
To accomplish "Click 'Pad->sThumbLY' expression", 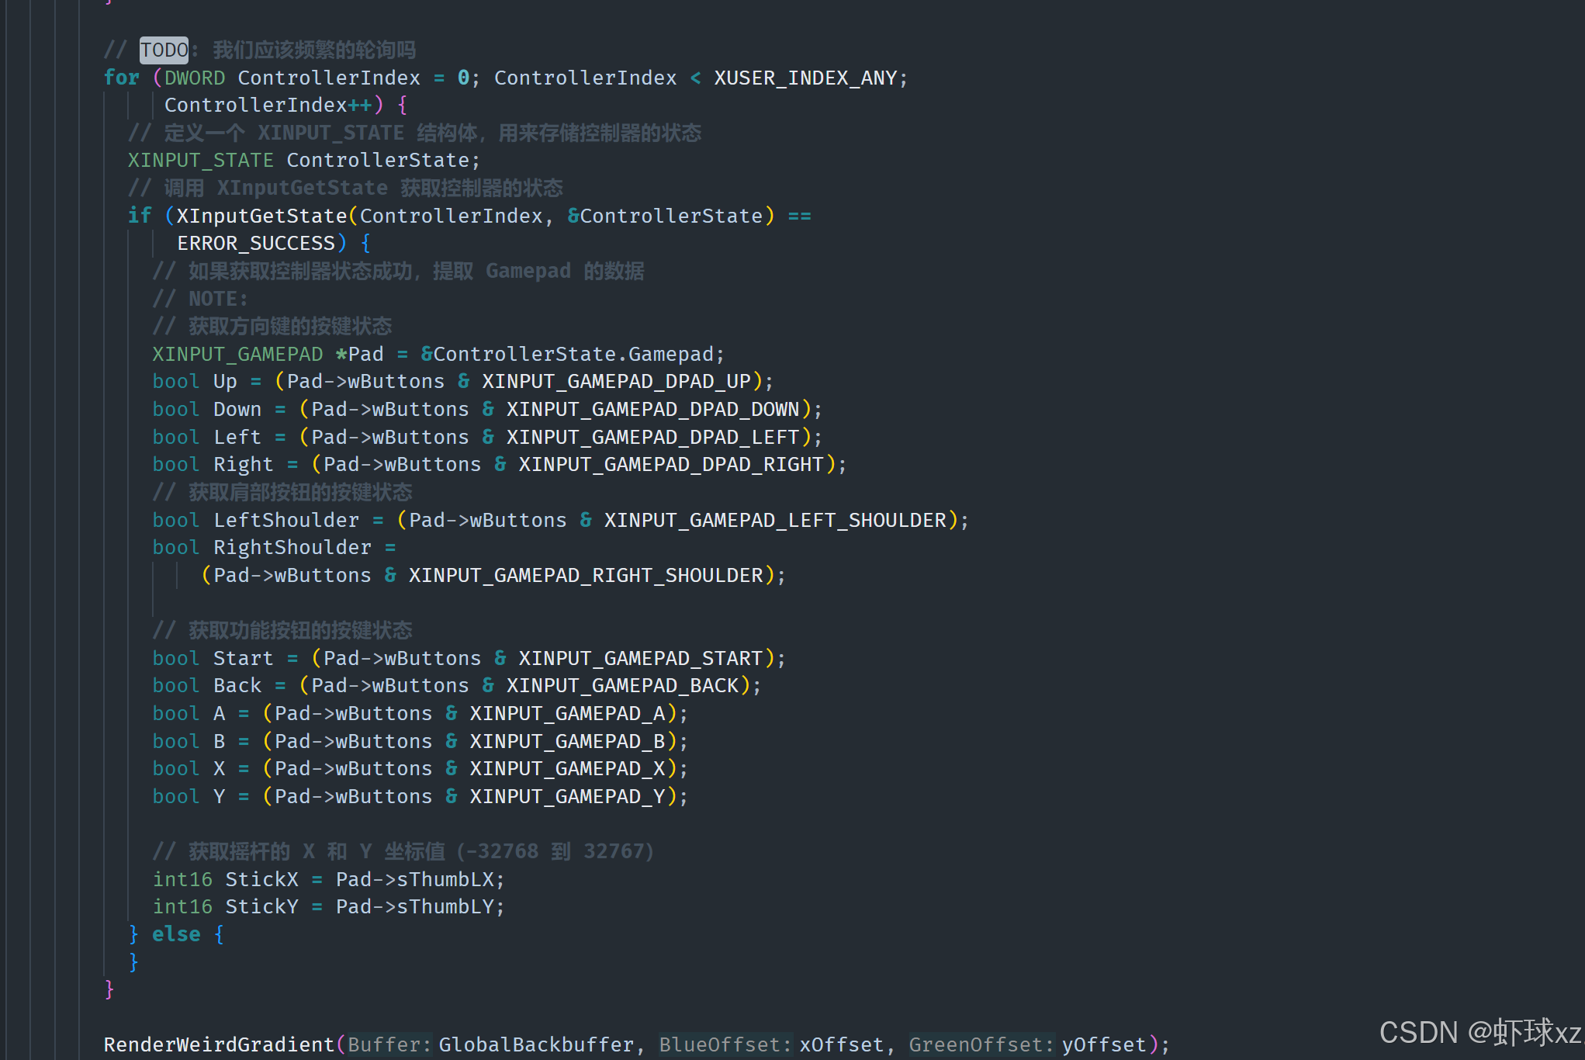I will click(x=414, y=906).
